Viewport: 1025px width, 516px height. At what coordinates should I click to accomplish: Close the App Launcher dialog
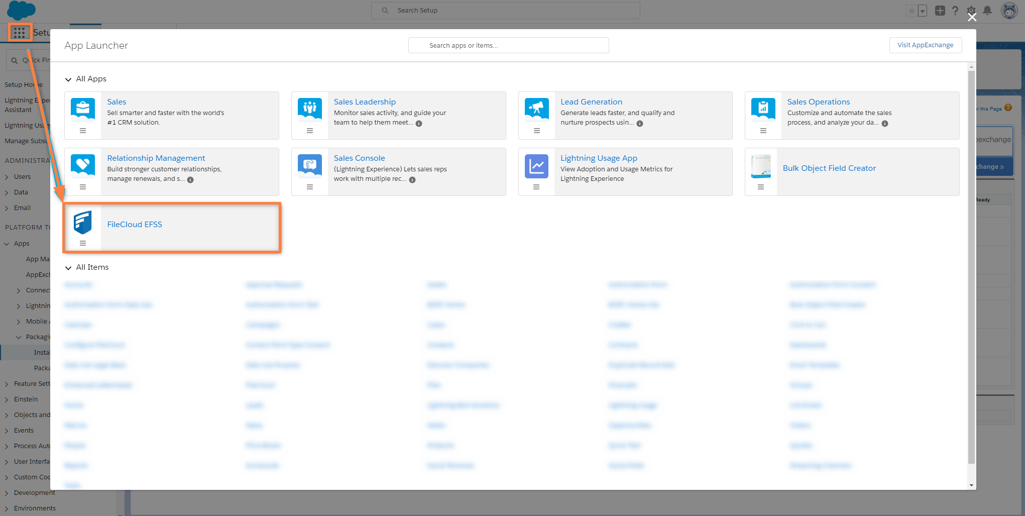[972, 18]
